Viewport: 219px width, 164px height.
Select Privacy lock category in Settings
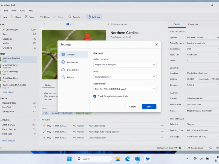(x=74, y=77)
